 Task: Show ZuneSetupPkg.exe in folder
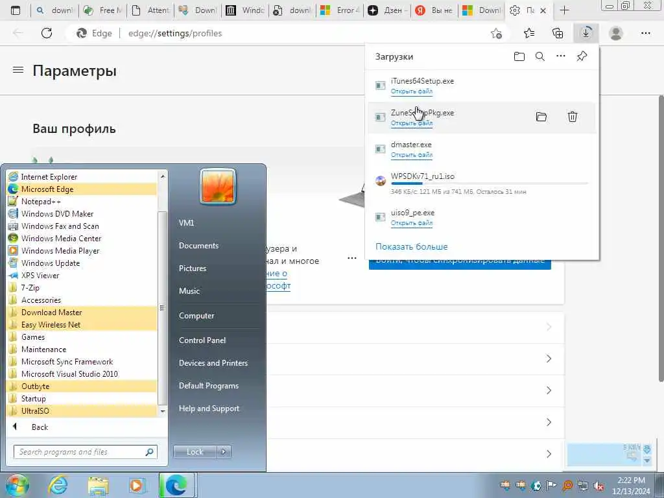(x=541, y=117)
